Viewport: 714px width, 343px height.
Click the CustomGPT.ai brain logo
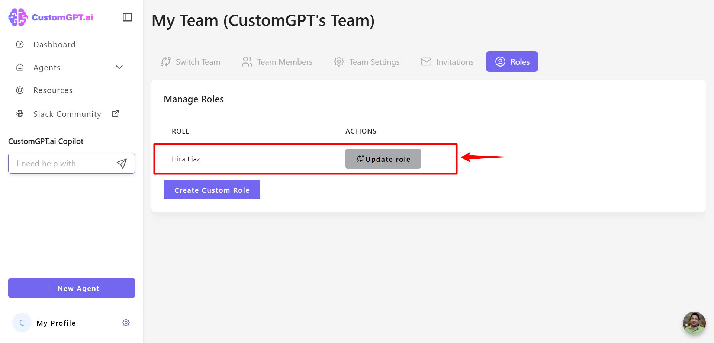click(x=18, y=17)
